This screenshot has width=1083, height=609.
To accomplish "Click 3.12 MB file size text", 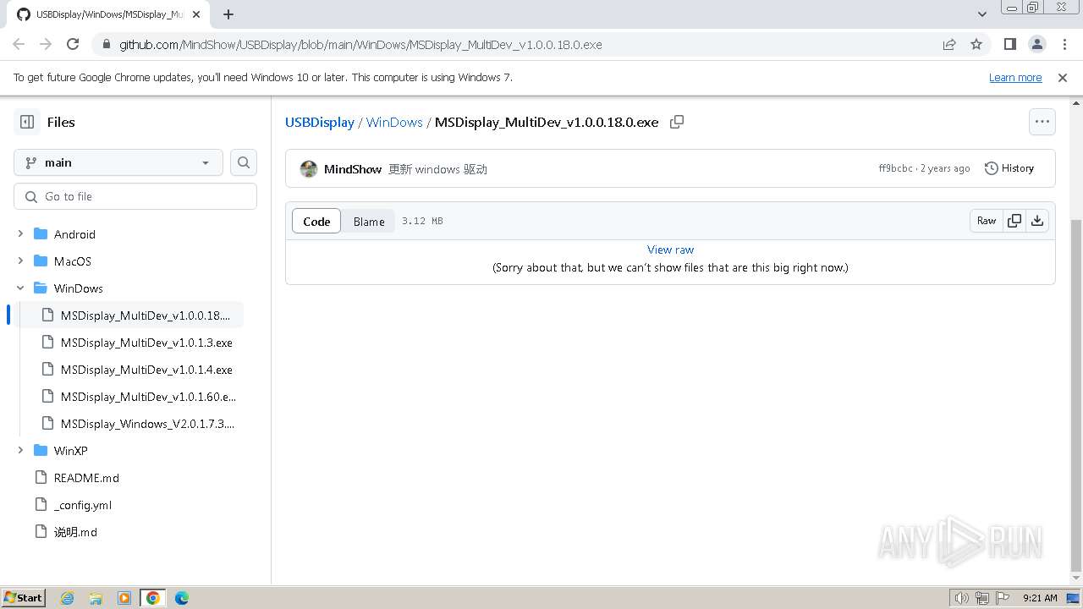I will tap(422, 221).
